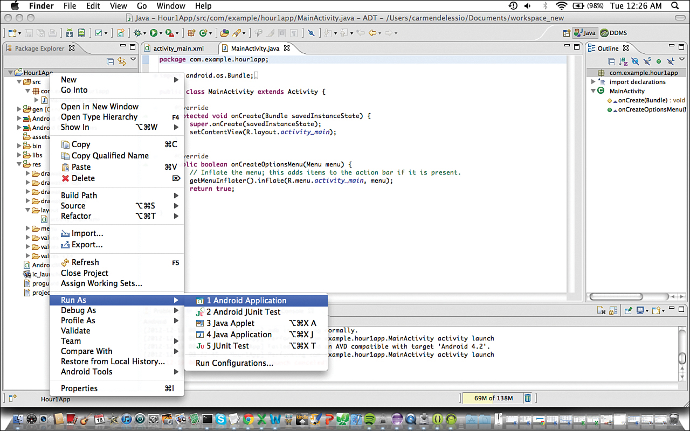Click the Terminal icon in the Dock
690x431 pixels.
[207, 419]
